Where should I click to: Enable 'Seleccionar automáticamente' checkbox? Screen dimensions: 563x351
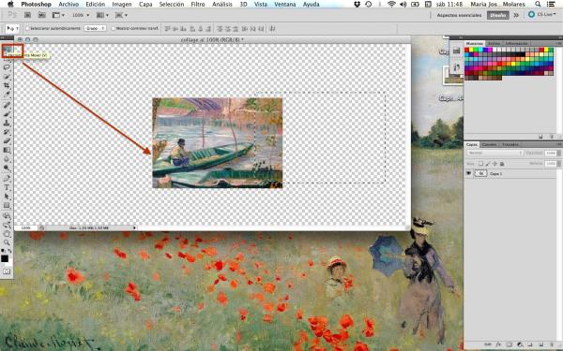click(27, 28)
